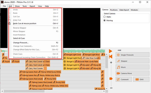Select the Static camera option

[104, 17]
